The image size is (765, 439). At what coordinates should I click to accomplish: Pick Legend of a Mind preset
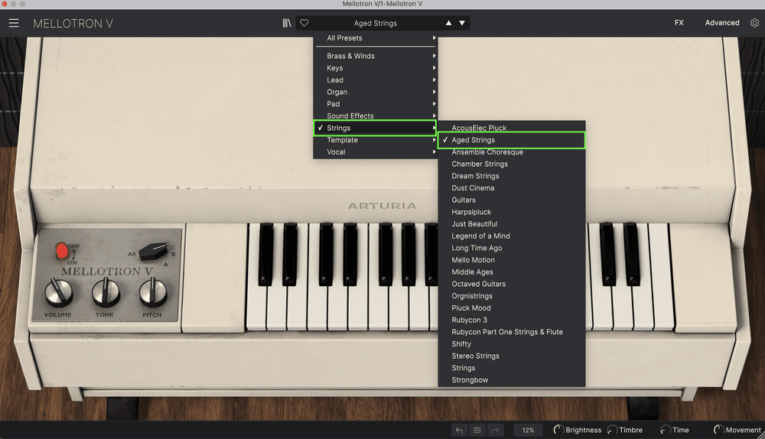pyautogui.click(x=511, y=236)
